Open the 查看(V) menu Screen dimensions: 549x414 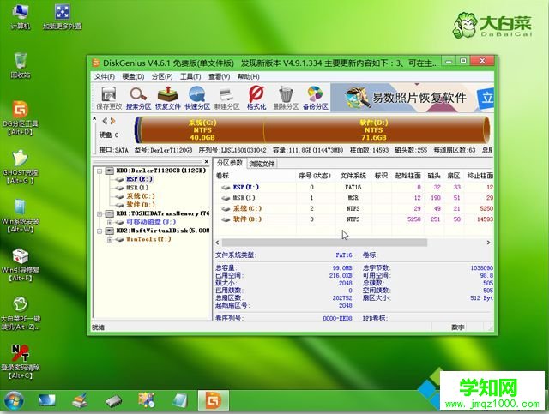[x=220, y=76]
